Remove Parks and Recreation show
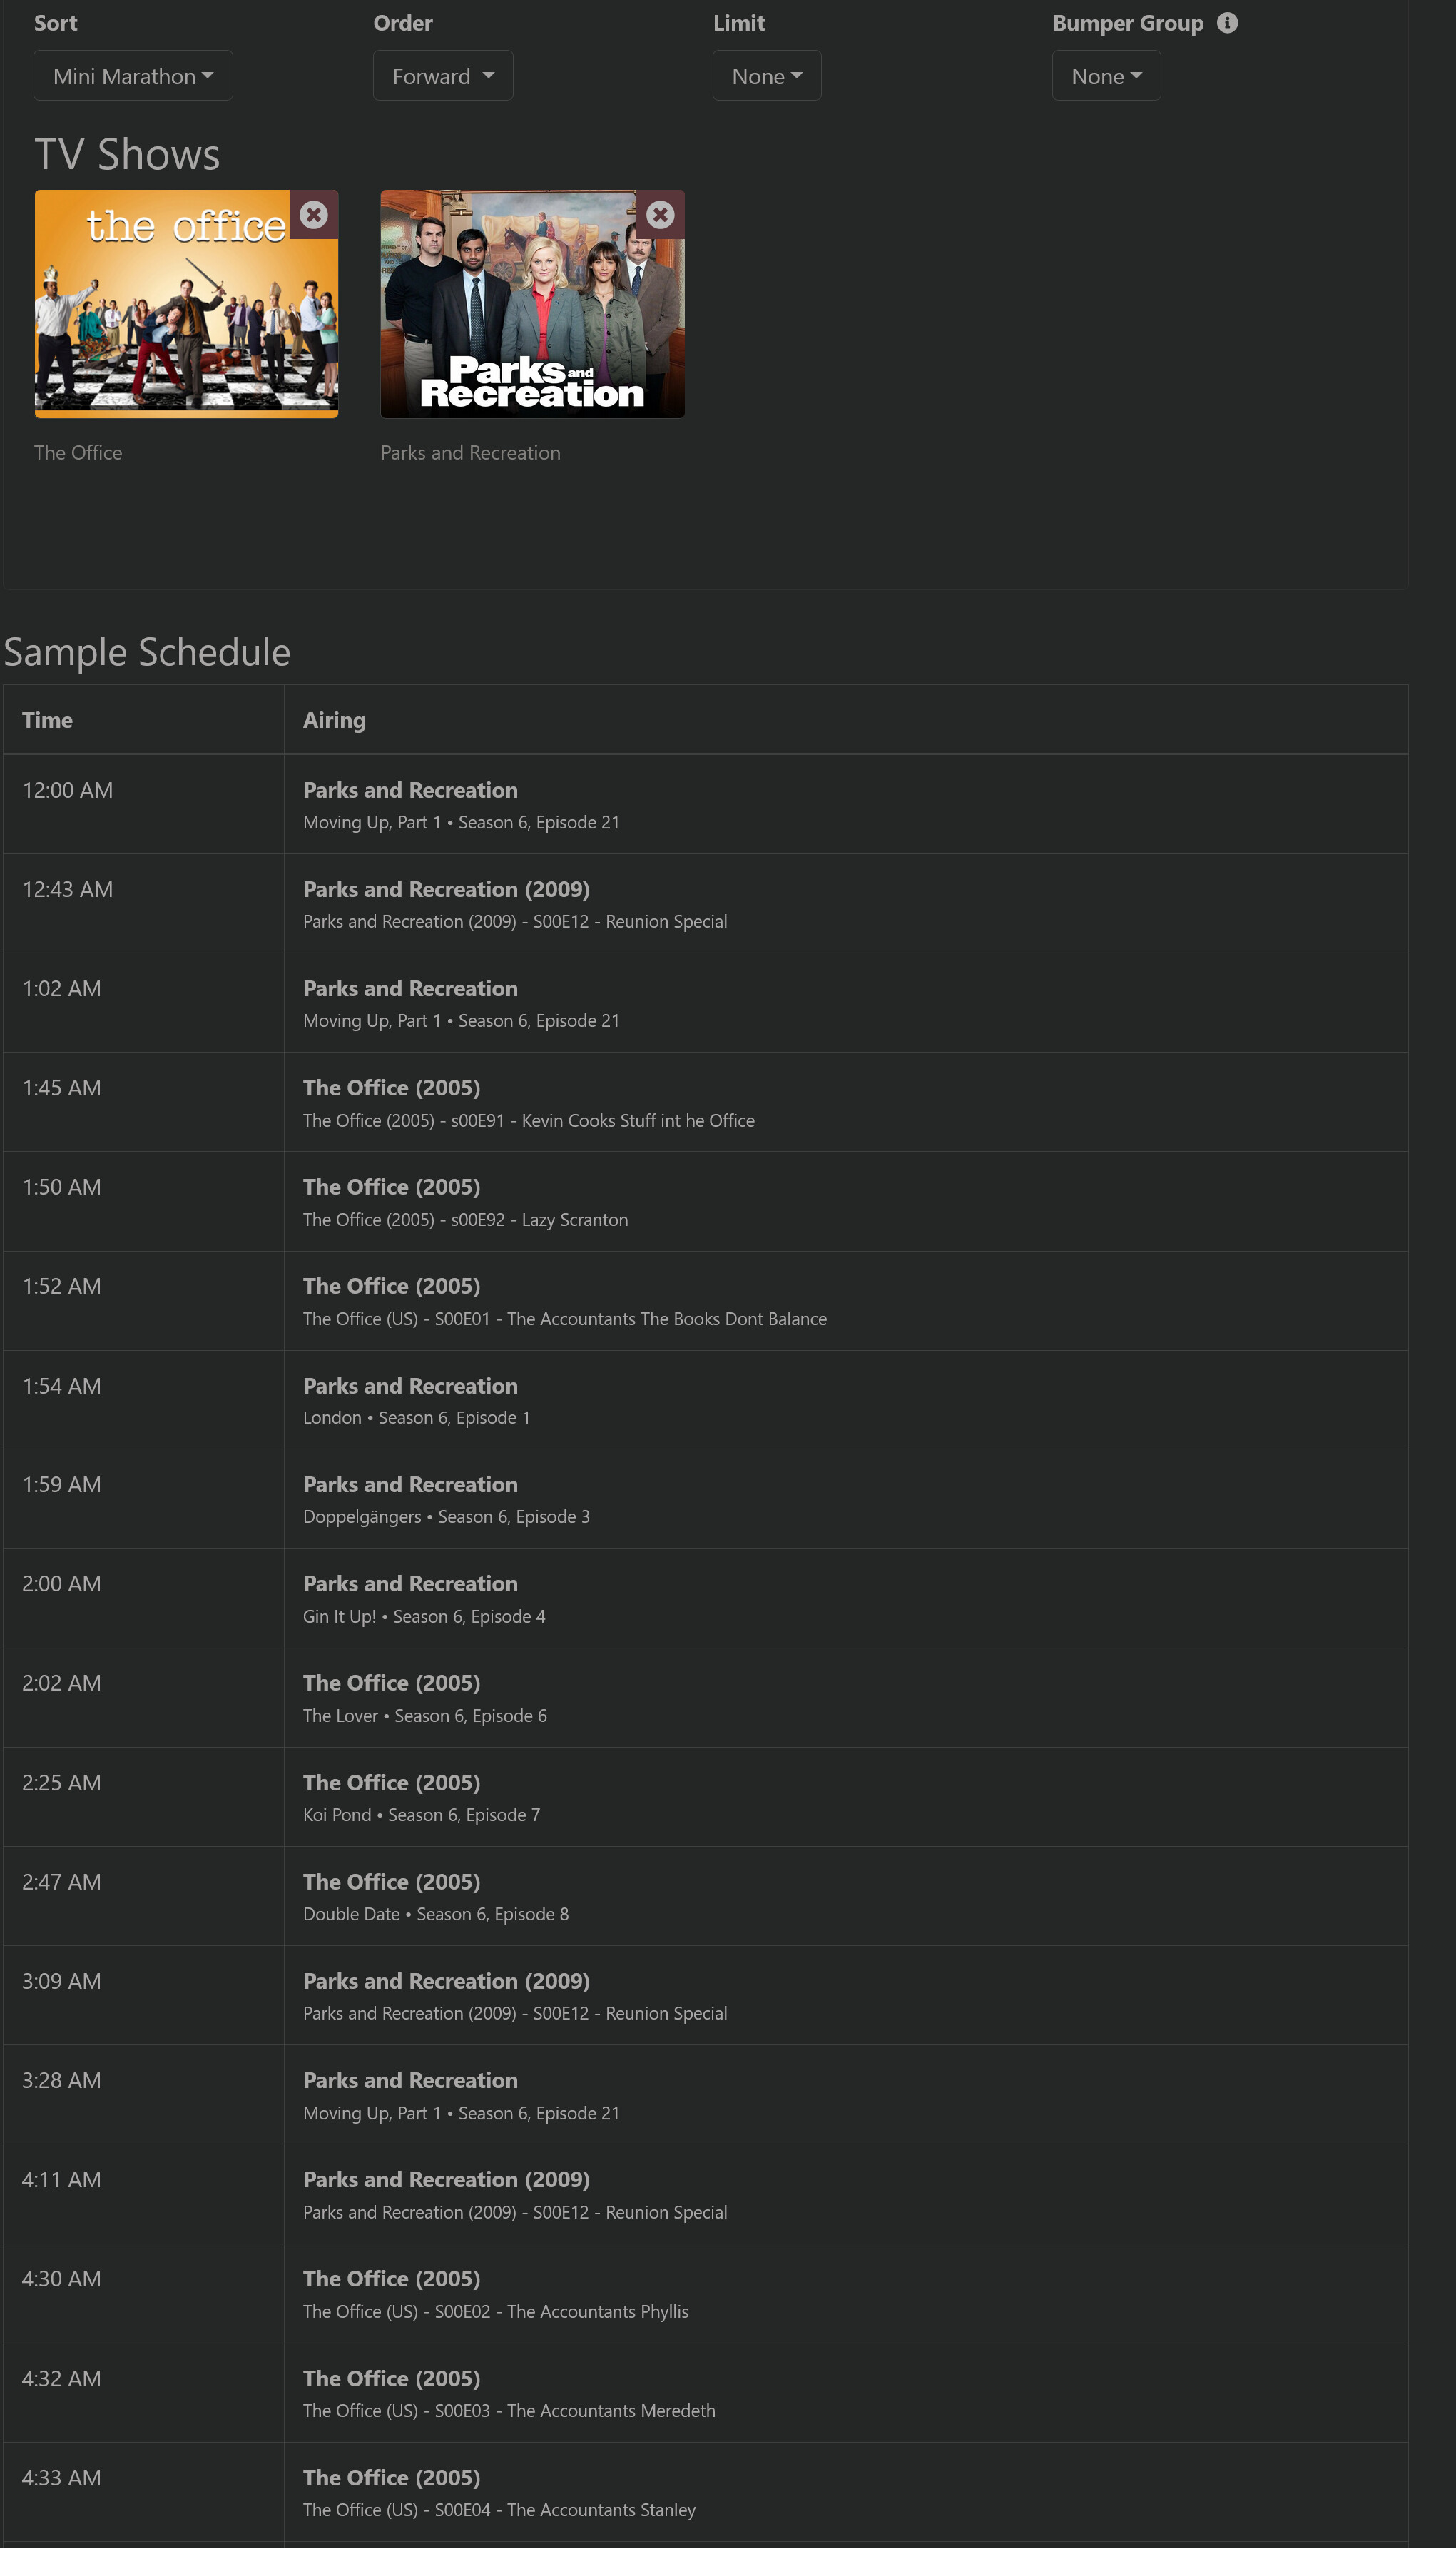This screenshot has height=2549, width=1456. coord(660,215)
